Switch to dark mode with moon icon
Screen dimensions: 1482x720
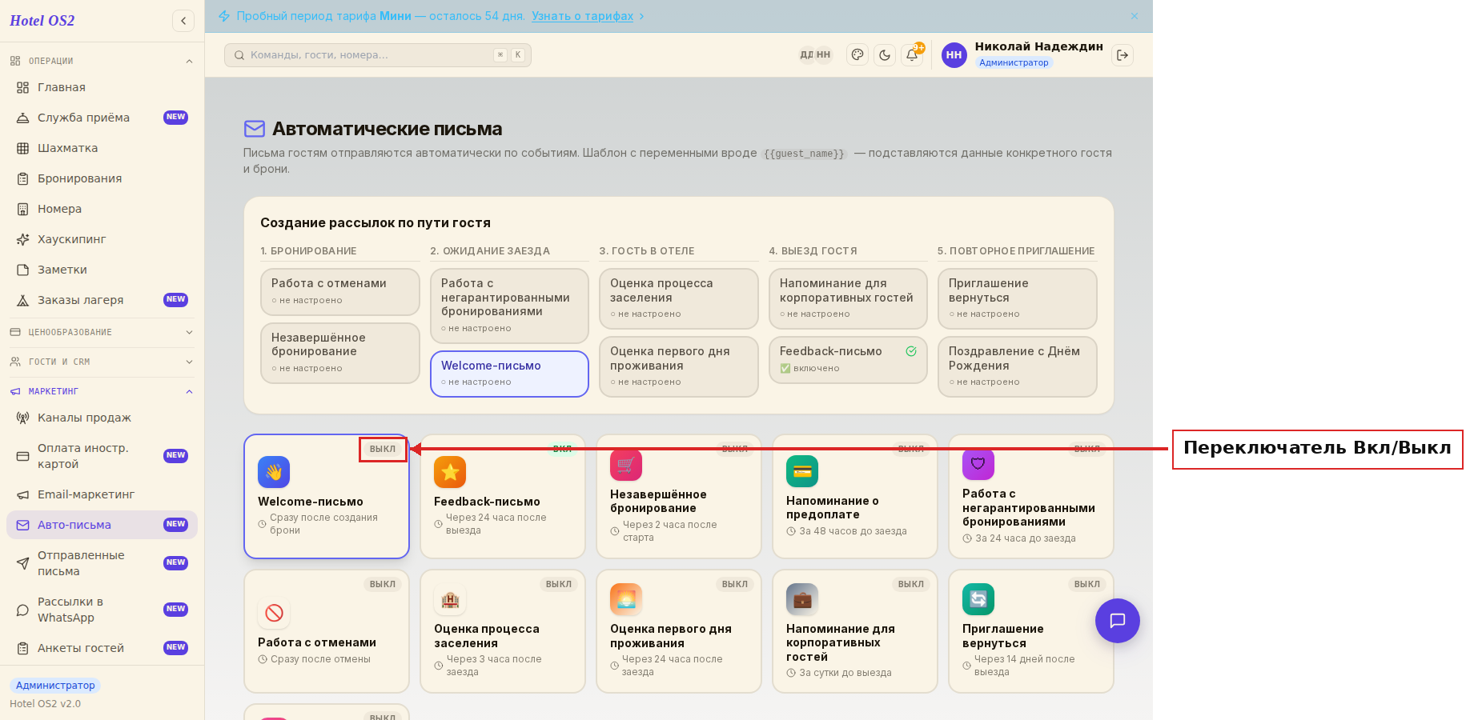tap(885, 55)
